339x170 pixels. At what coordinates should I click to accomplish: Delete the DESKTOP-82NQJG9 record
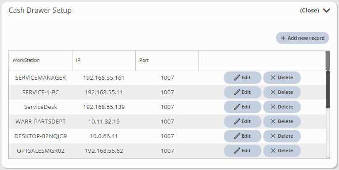[x=282, y=136]
